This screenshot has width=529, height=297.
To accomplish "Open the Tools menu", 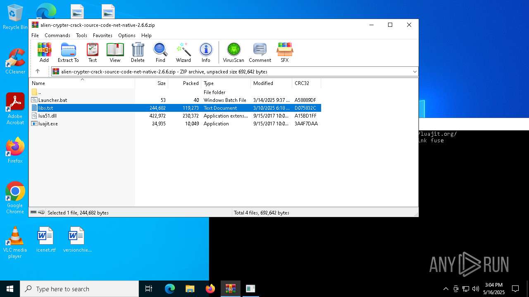I will [x=81, y=35].
